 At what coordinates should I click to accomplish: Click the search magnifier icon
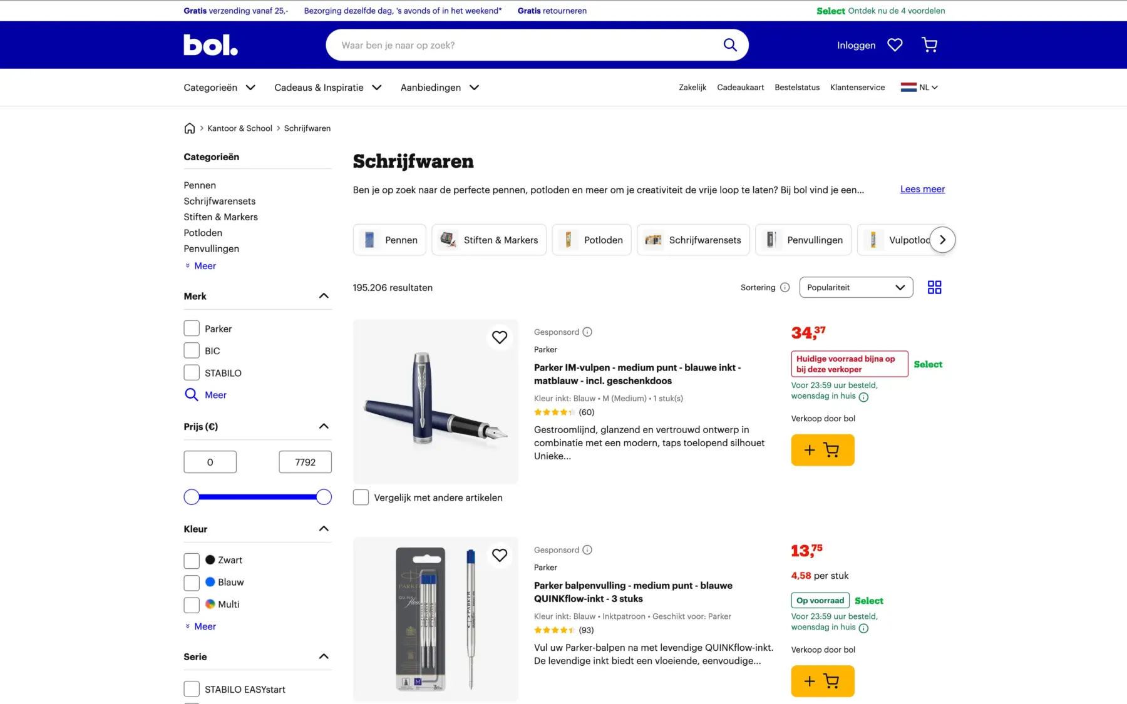click(x=729, y=45)
